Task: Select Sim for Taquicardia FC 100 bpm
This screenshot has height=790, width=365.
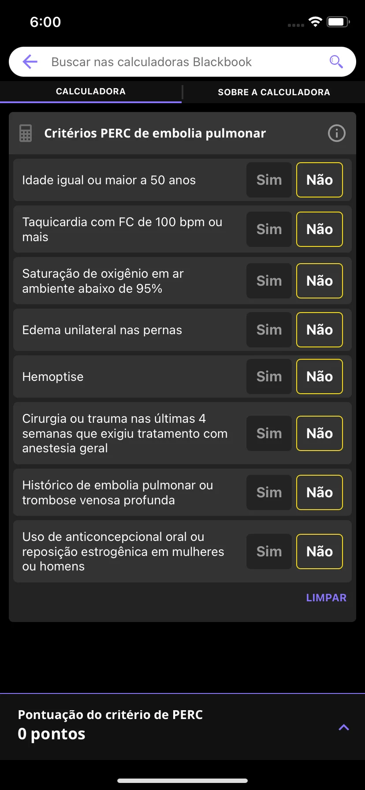Action: click(269, 229)
